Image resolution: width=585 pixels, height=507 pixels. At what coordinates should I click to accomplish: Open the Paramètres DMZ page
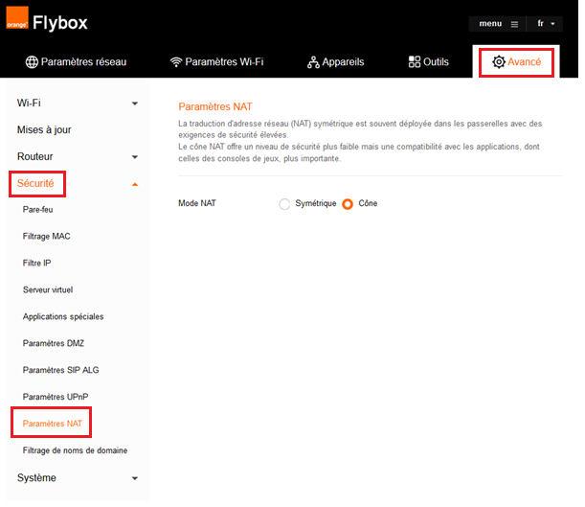pos(54,343)
